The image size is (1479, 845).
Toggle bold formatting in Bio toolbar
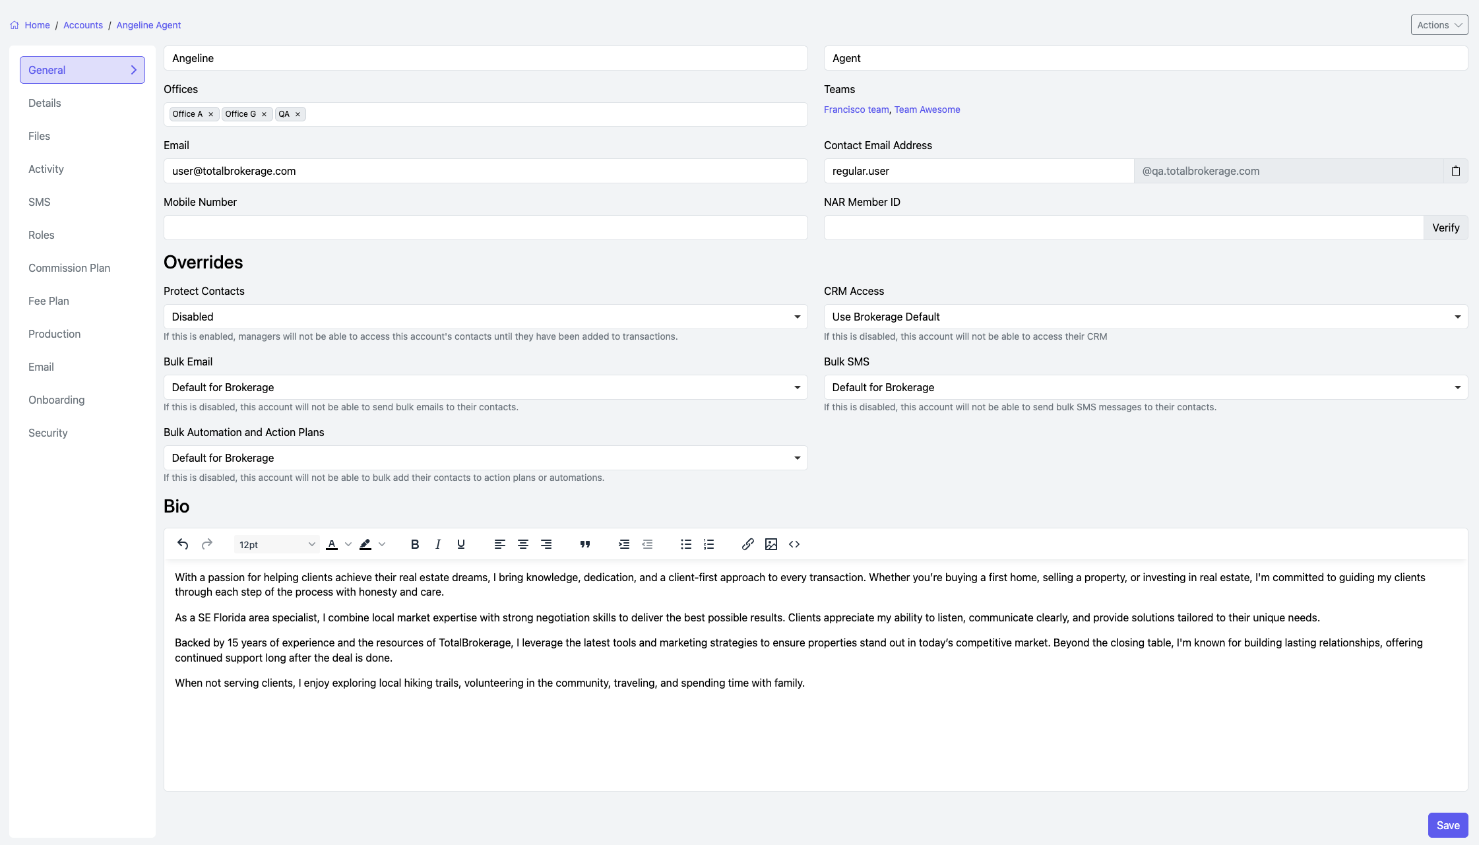click(414, 544)
